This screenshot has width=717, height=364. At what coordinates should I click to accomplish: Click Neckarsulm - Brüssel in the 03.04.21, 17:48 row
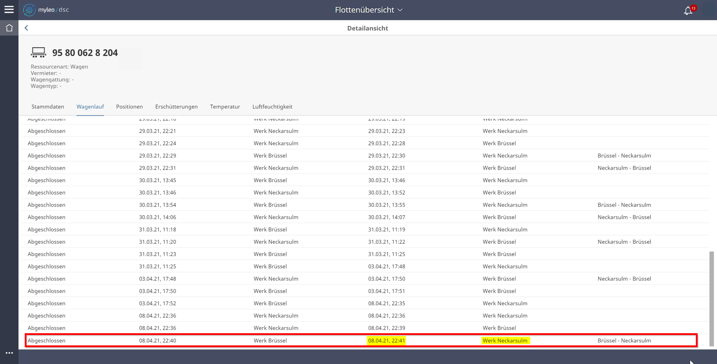(x=624, y=279)
